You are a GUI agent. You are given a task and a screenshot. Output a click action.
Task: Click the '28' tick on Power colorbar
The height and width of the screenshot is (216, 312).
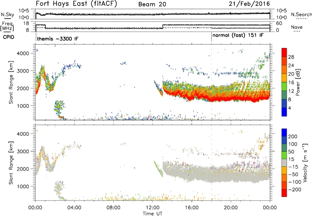click(x=291, y=57)
